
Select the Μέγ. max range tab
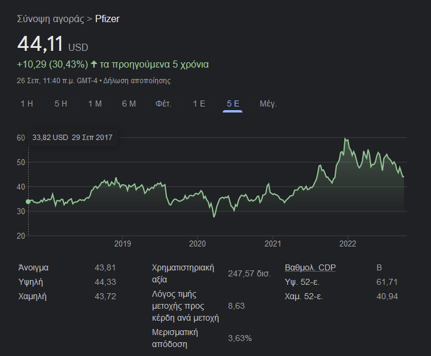[x=268, y=104]
